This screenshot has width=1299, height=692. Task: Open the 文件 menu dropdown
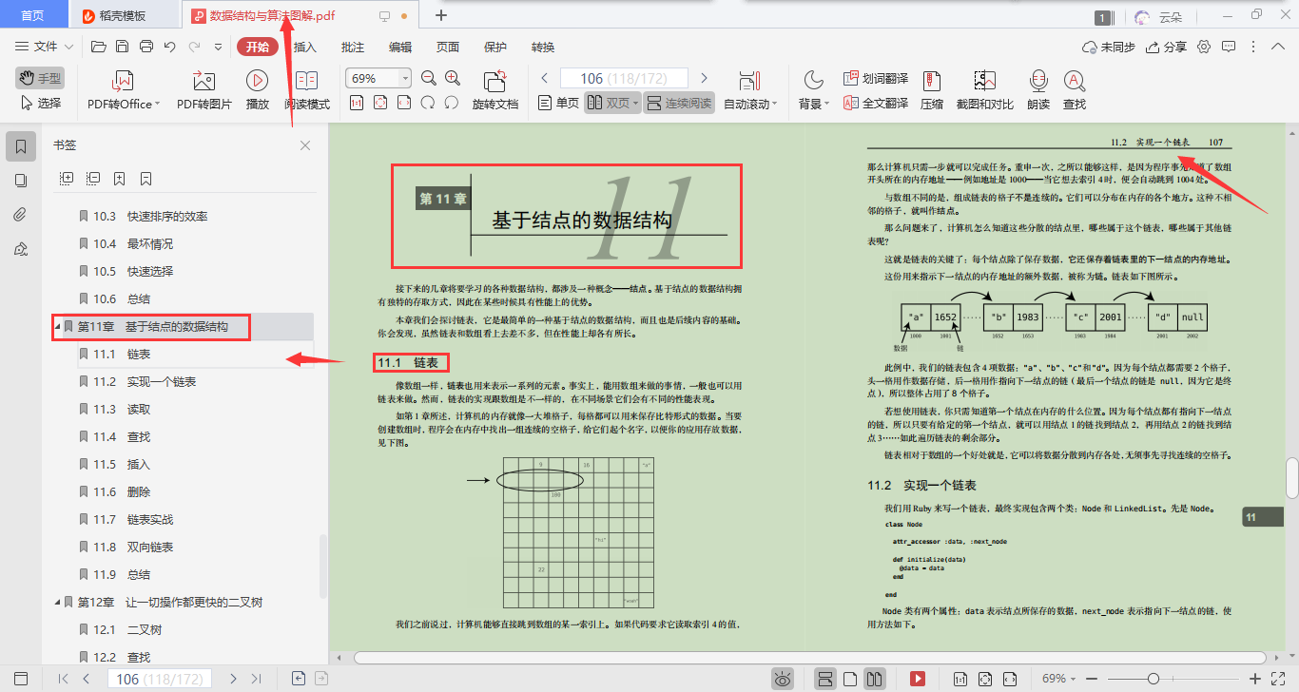[45, 47]
